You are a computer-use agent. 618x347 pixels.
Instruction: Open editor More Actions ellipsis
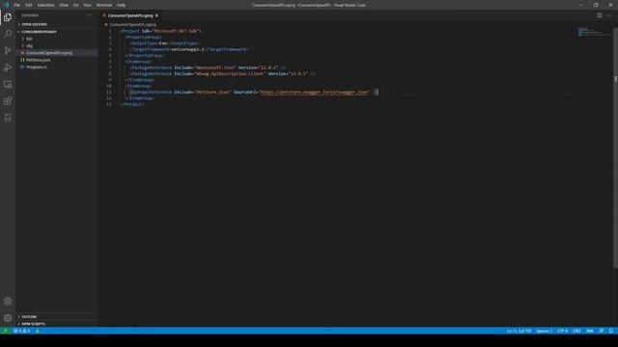click(609, 15)
